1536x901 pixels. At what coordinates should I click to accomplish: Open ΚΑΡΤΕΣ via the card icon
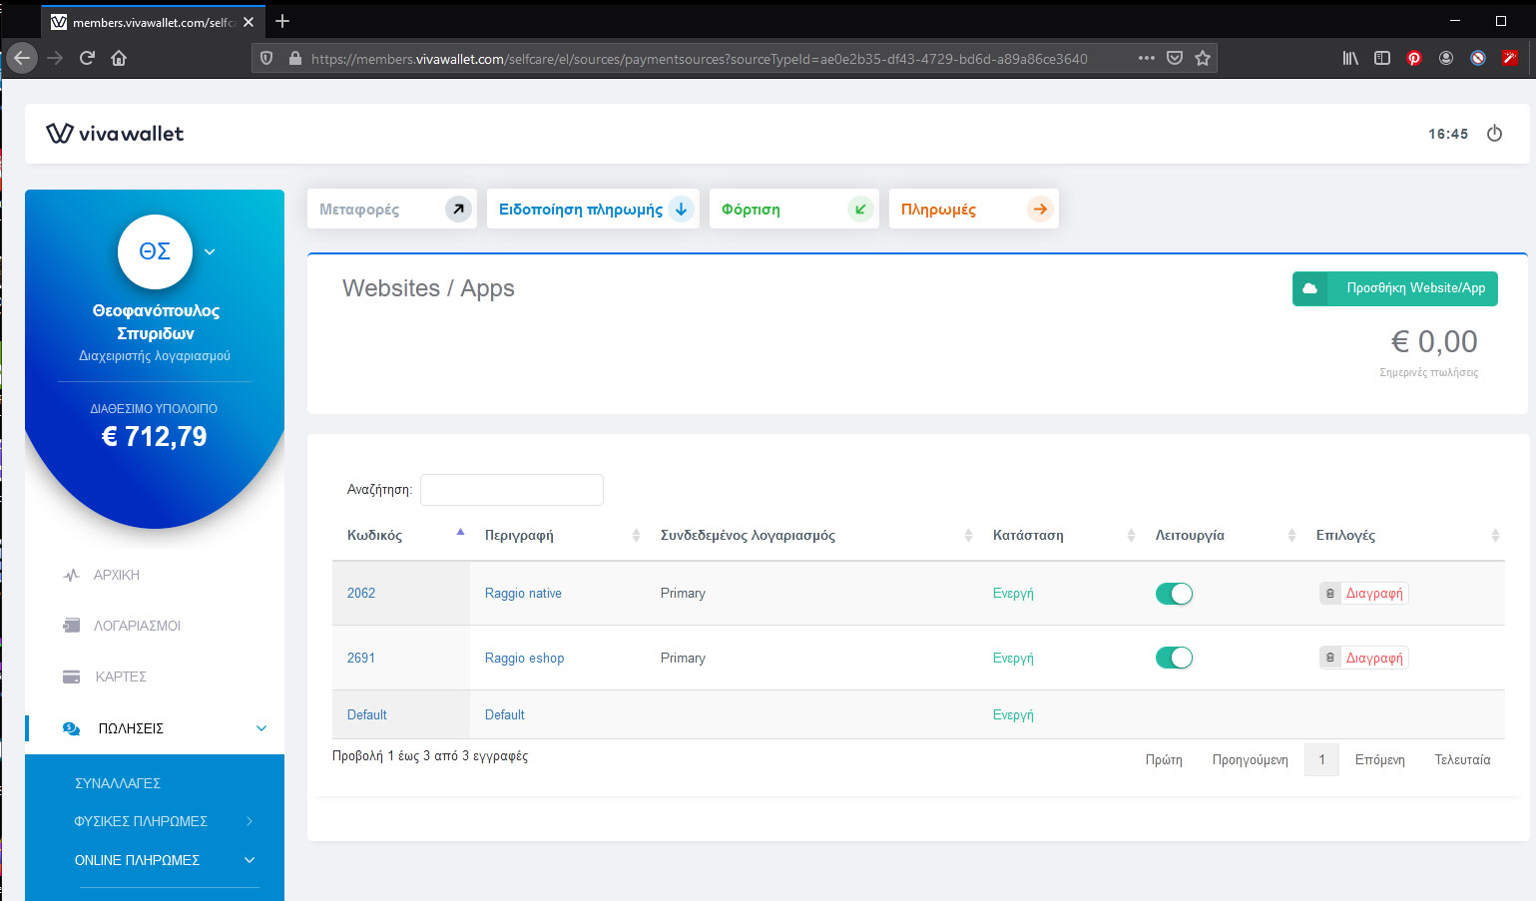(x=70, y=676)
